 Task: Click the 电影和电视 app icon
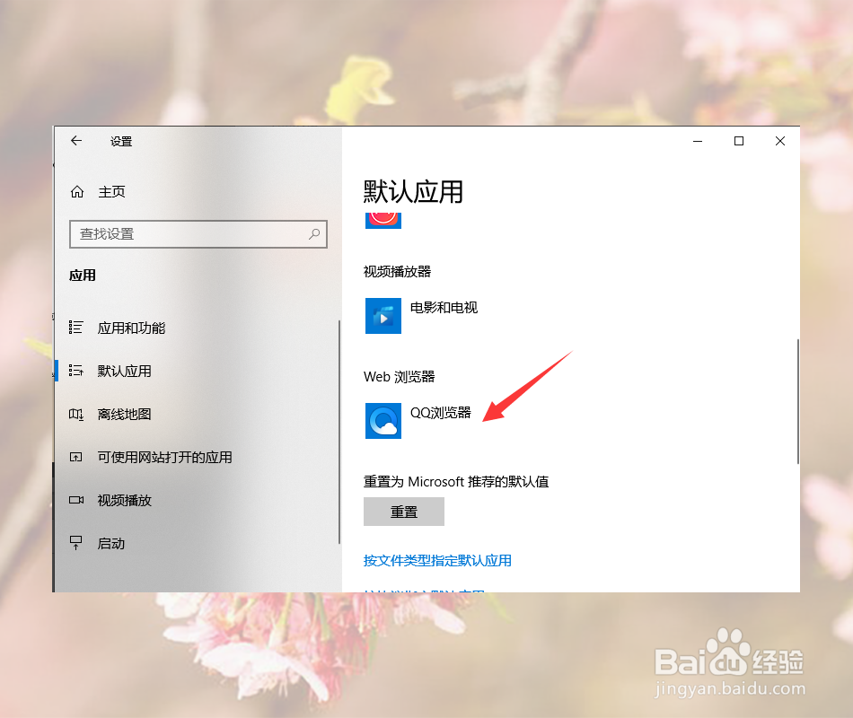(x=383, y=315)
